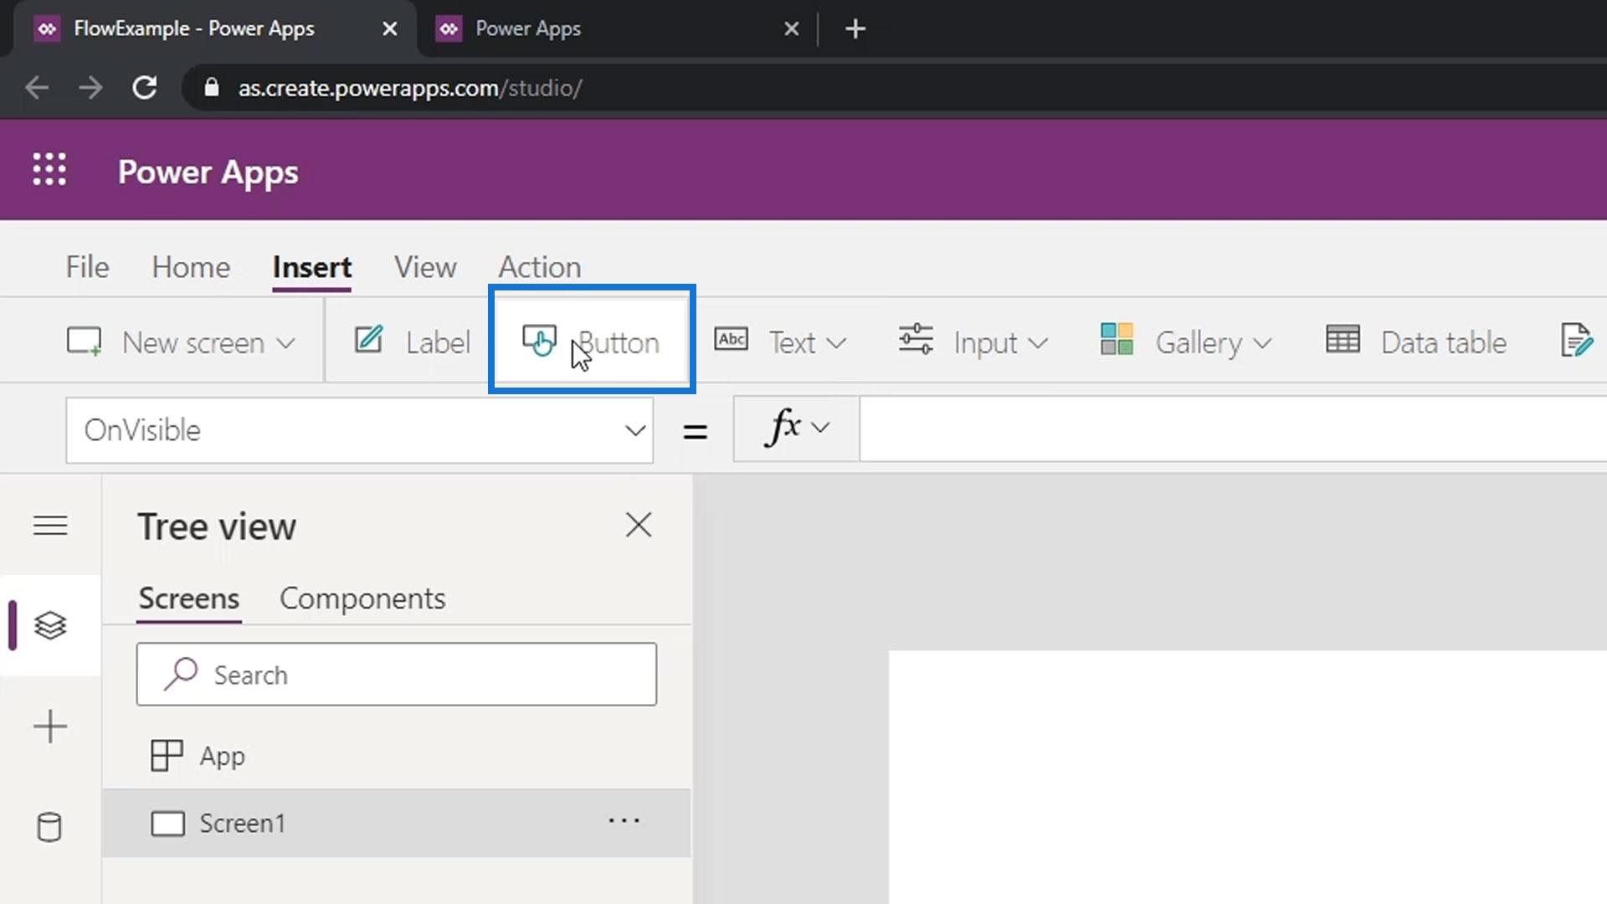
Task: Open the Action ribbon tab
Action: tap(539, 267)
